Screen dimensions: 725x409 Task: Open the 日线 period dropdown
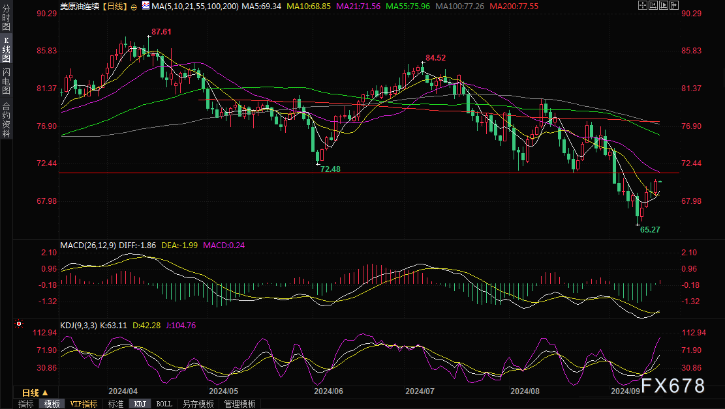tap(35, 393)
